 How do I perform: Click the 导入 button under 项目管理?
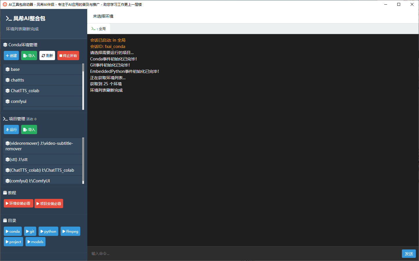pos(29,129)
